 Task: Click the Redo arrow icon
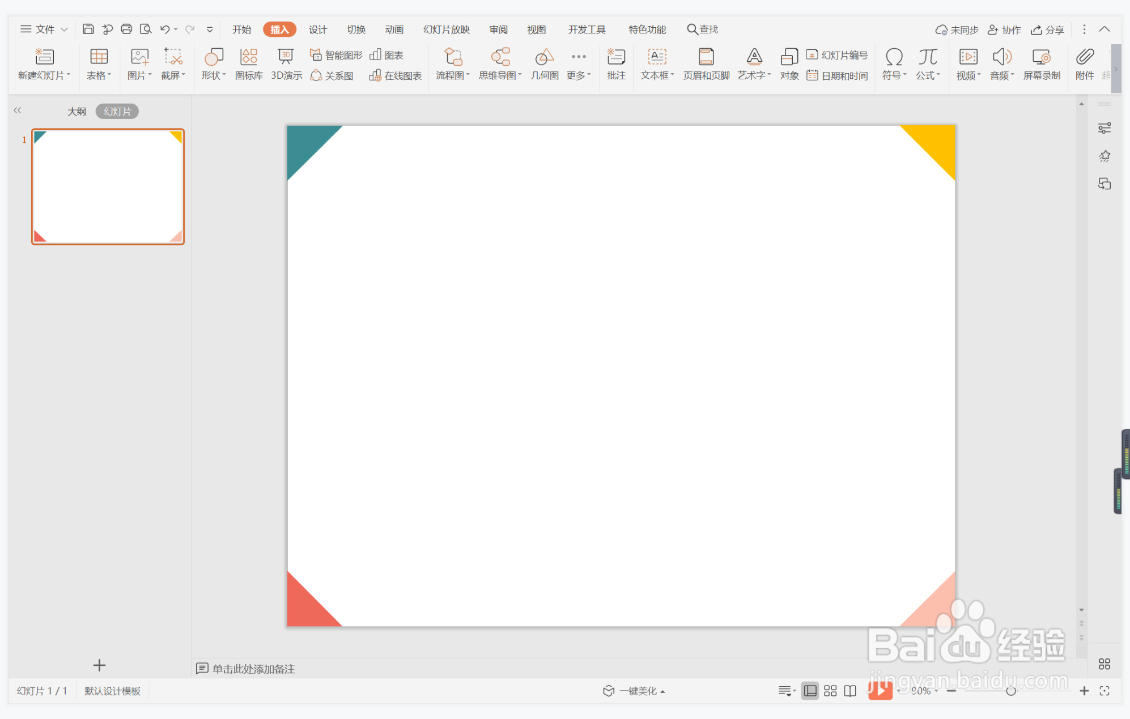pyautogui.click(x=190, y=29)
